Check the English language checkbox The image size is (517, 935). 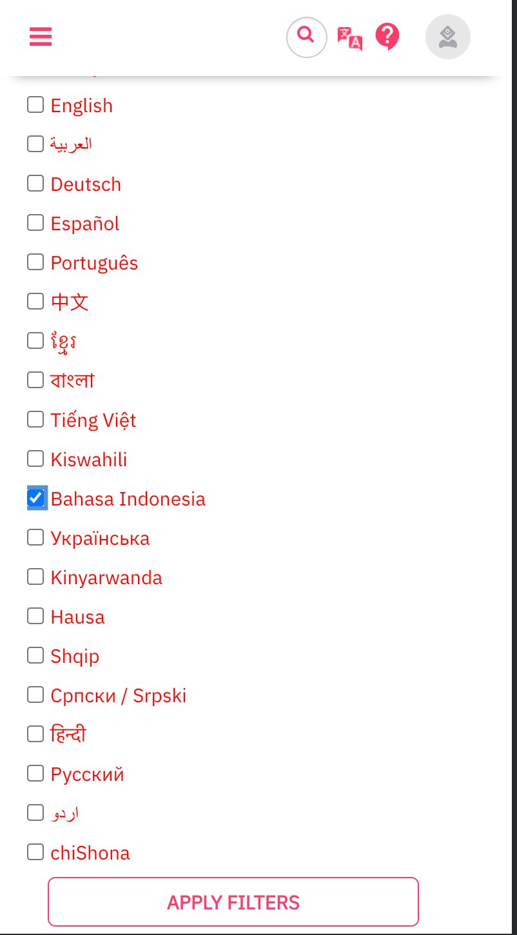click(35, 104)
